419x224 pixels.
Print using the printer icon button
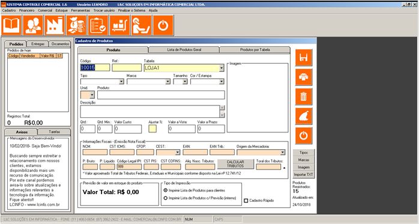tap(304, 77)
